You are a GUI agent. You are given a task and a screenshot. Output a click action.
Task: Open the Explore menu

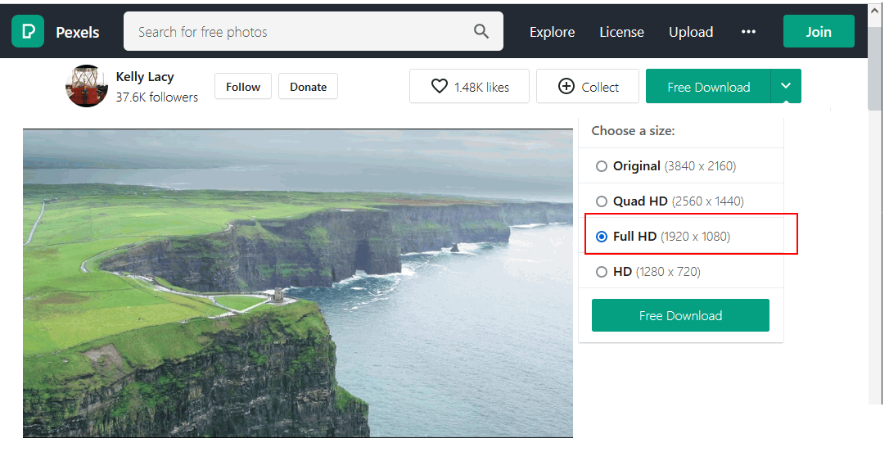tap(552, 32)
